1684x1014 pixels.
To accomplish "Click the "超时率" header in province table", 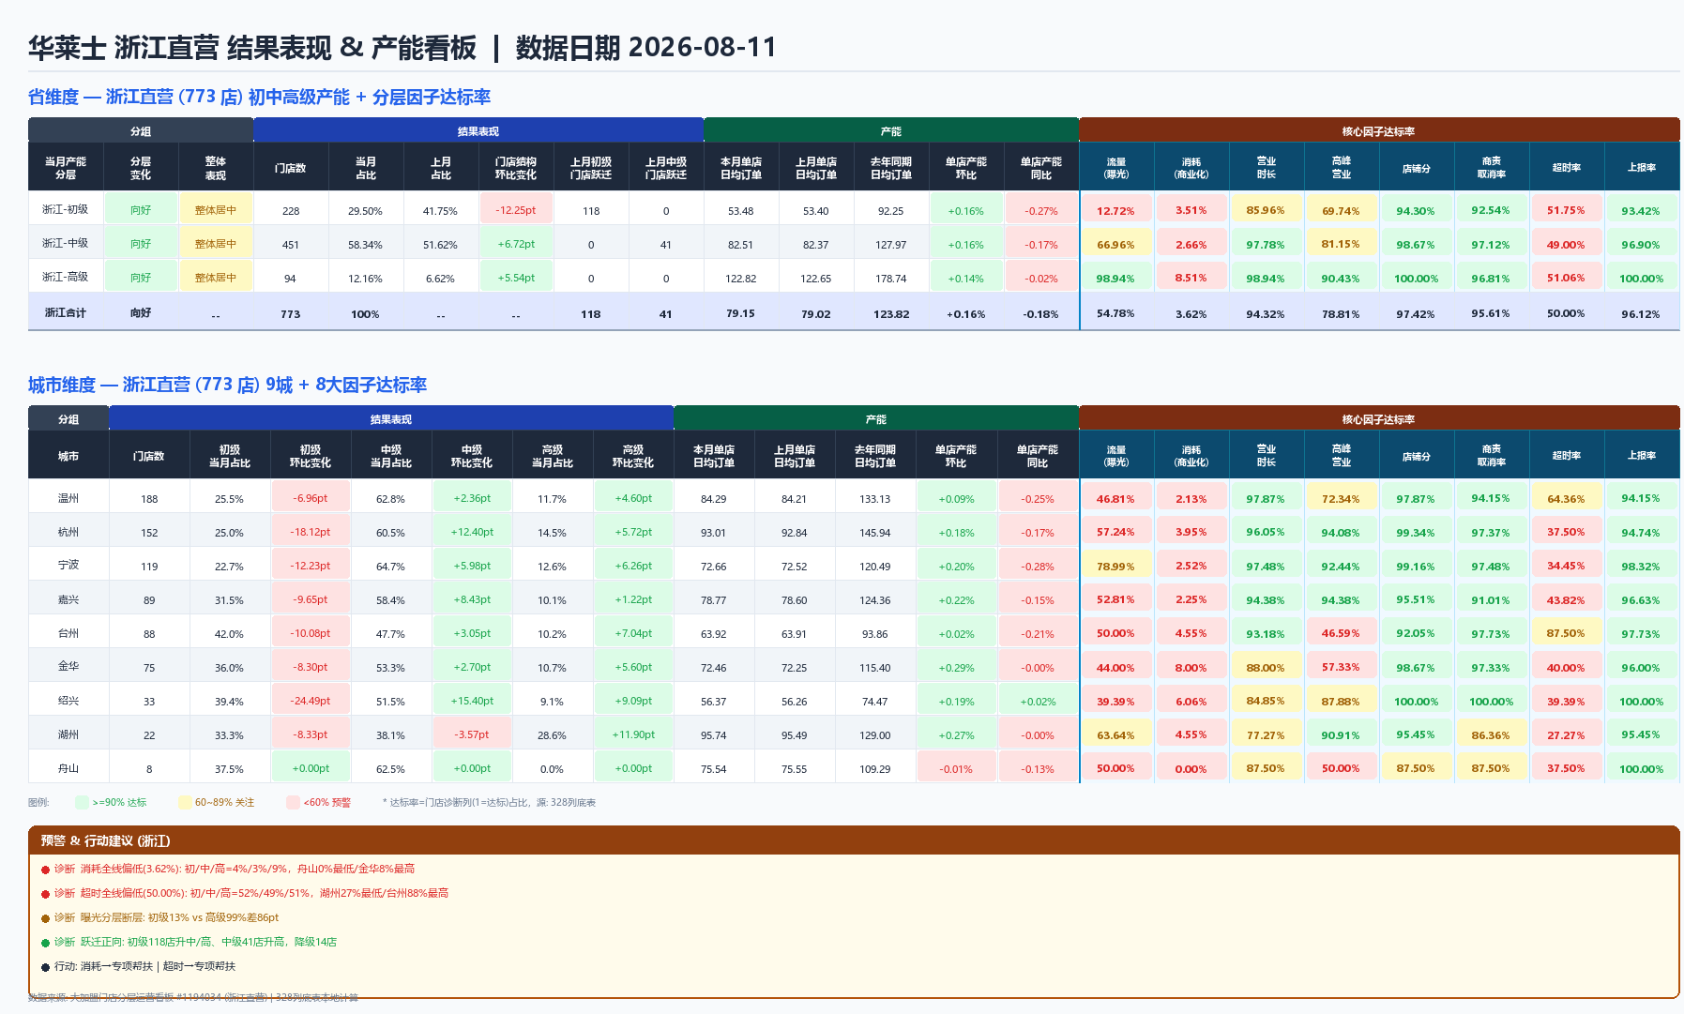I will click(x=1567, y=168).
